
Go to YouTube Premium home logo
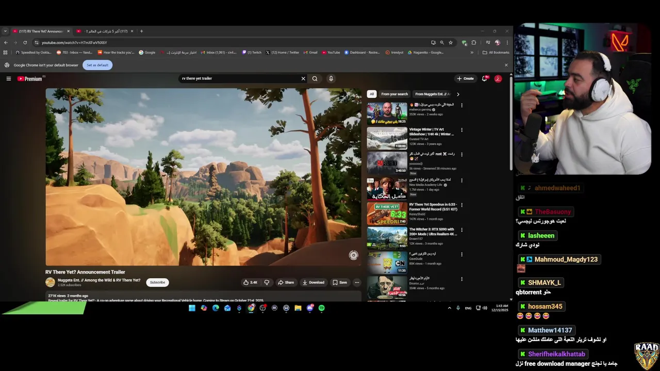coord(29,79)
